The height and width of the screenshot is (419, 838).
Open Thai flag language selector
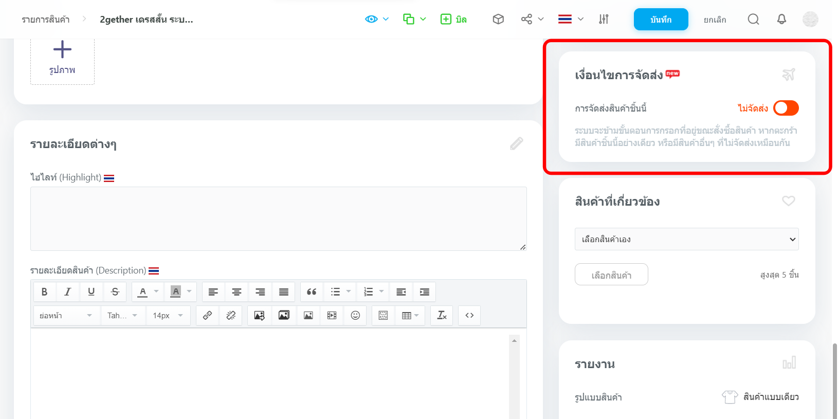click(x=571, y=19)
